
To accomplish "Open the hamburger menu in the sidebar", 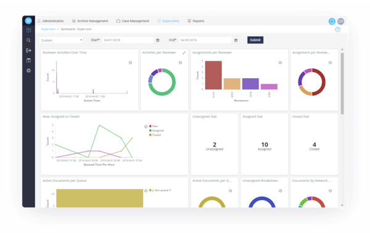I will (28, 21).
